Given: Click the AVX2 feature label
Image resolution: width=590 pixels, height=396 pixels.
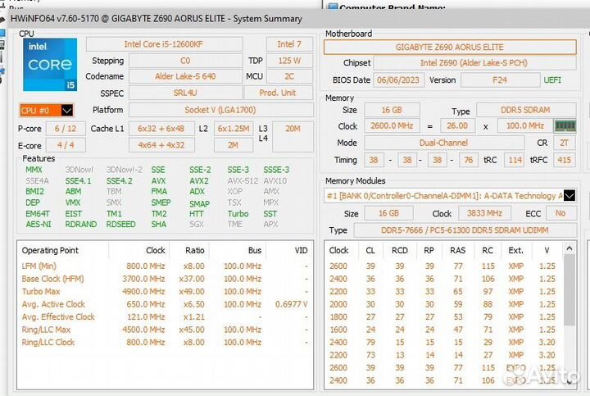Looking at the screenshot, I should [x=199, y=180].
